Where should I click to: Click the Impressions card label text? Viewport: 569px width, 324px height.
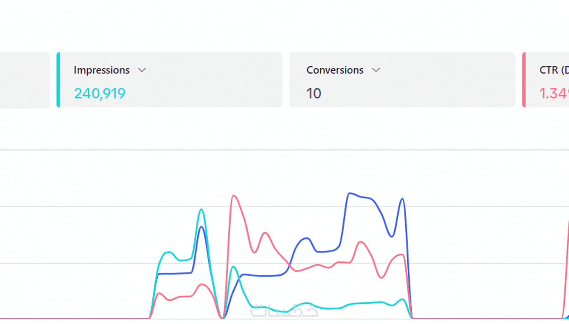point(101,70)
